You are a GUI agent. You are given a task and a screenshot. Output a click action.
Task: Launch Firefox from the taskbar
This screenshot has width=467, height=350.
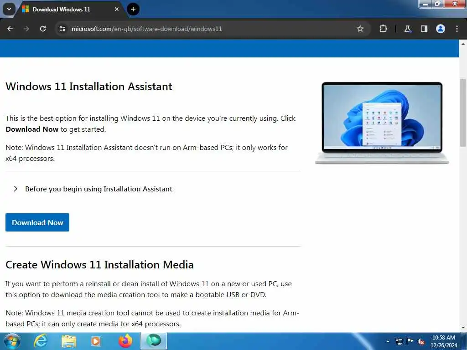[125, 341]
